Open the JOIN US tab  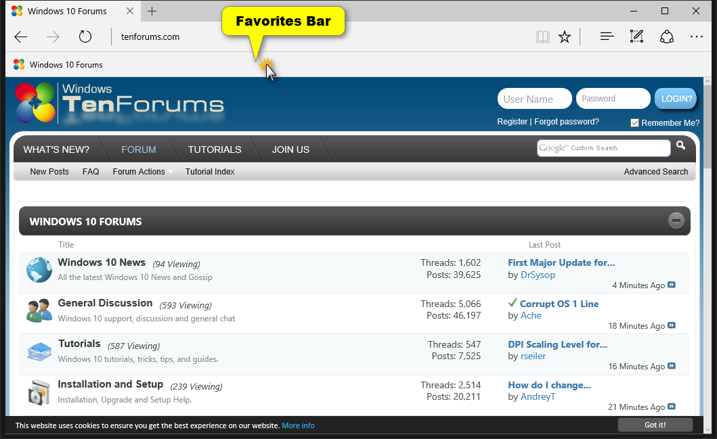291,149
